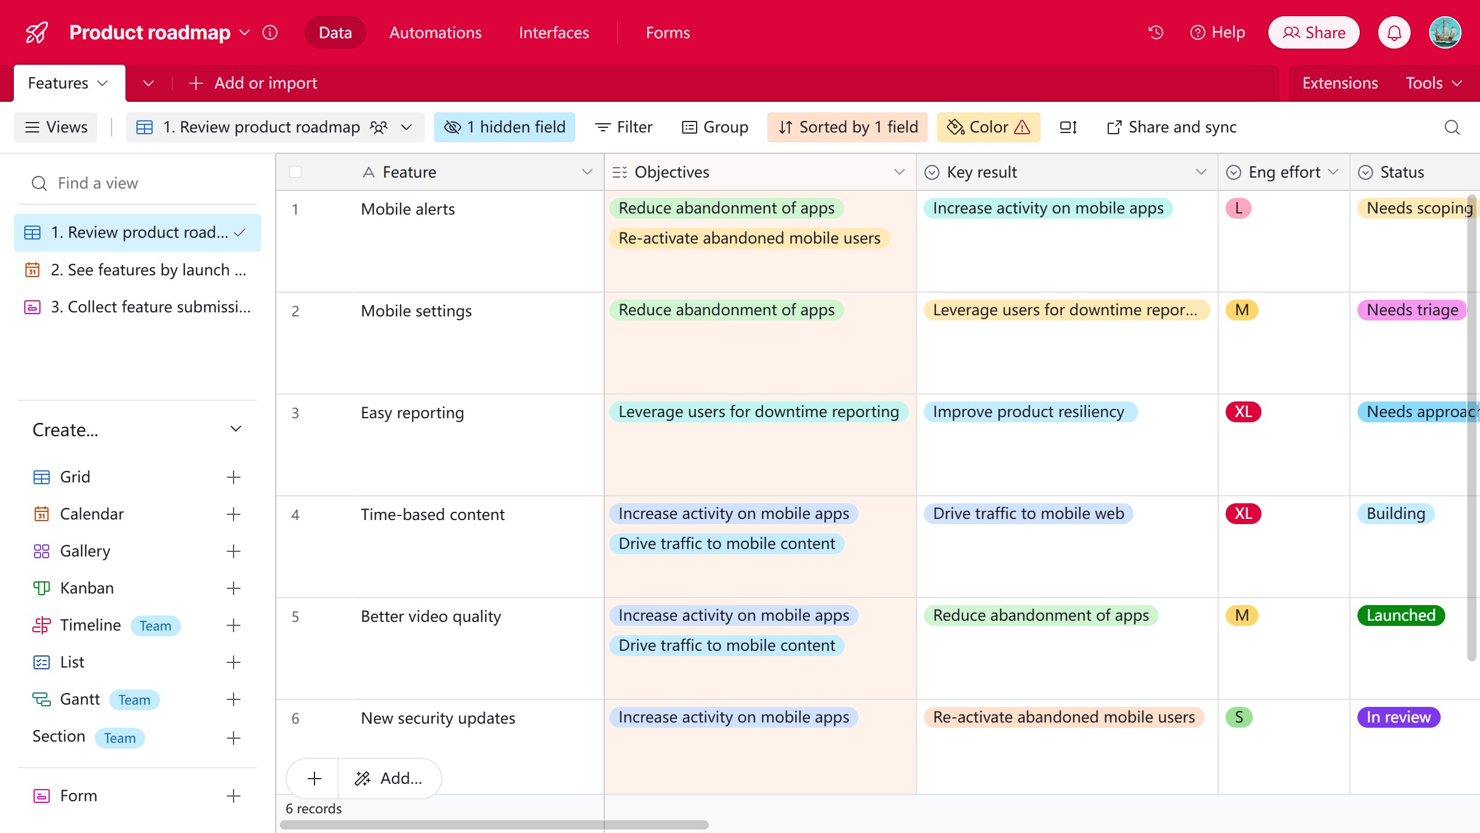Open the user avatar menu
1480x833 pixels.
pos(1445,32)
